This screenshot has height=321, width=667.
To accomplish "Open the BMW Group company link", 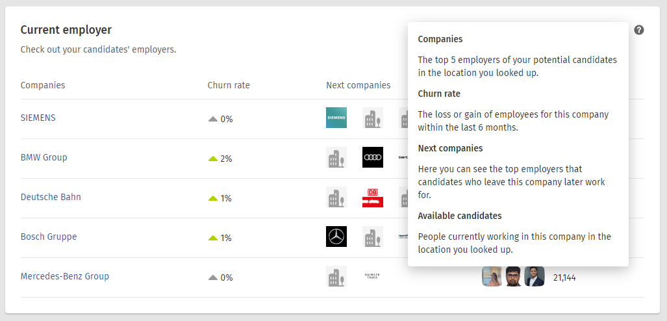I will click(44, 157).
